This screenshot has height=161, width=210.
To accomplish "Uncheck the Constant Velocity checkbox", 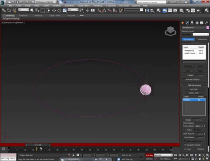I will click(x=185, y=145).
